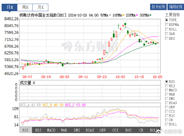
Task: Click the 10-03 date axis label
Action: [x=120, y=77]
